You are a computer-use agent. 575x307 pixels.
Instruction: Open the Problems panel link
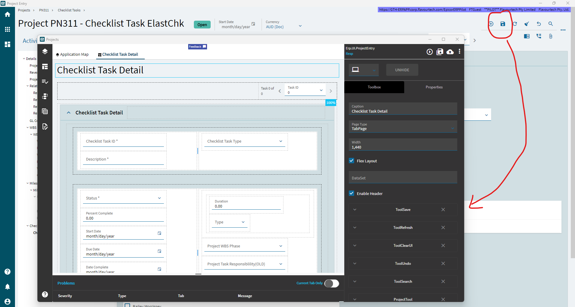(x=66, y=283)
